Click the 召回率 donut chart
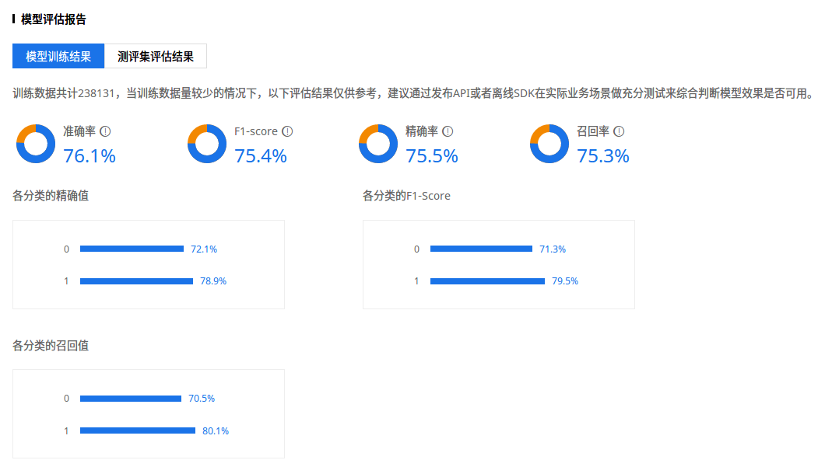The height and width of the screenshot is (467, 825). [x=549, y=144]
